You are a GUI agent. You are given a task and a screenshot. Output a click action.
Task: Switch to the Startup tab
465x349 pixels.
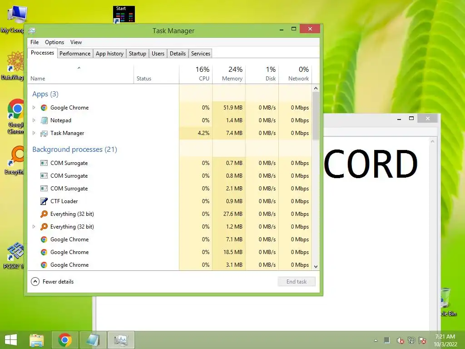coord(137,54)
